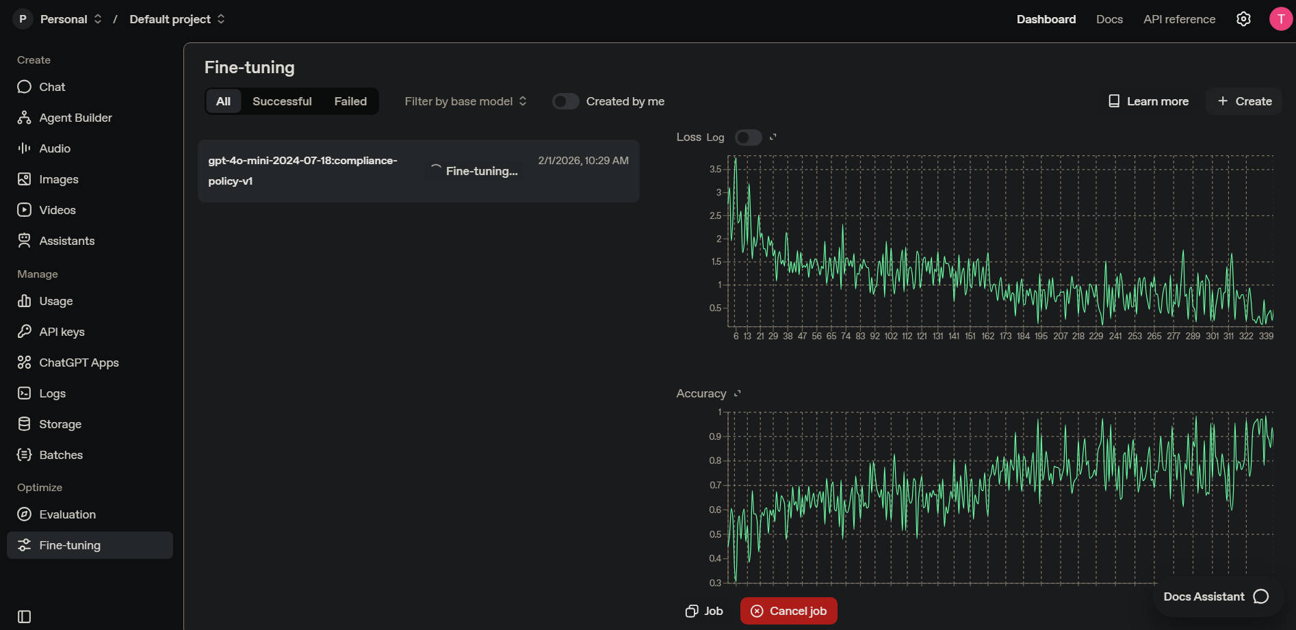This screenshot has width=1296, height=630.
Task: Toggle the Created by me switch
Action: click(566, 101)
